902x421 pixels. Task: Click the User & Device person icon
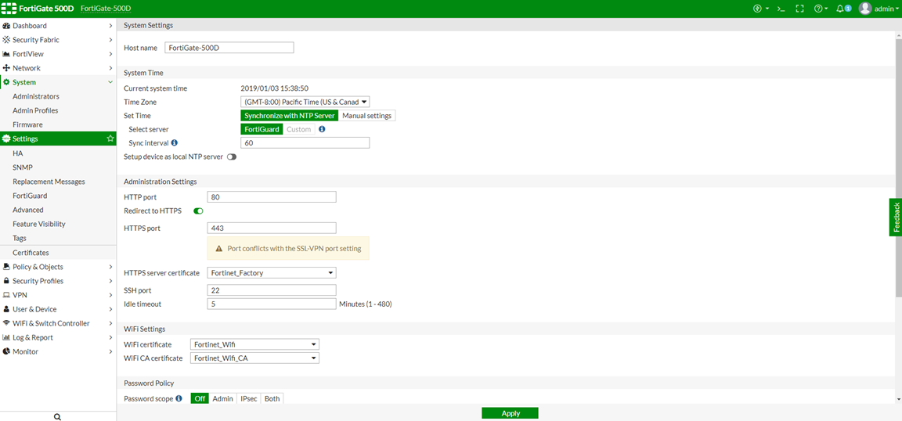(x=6, y=309)
